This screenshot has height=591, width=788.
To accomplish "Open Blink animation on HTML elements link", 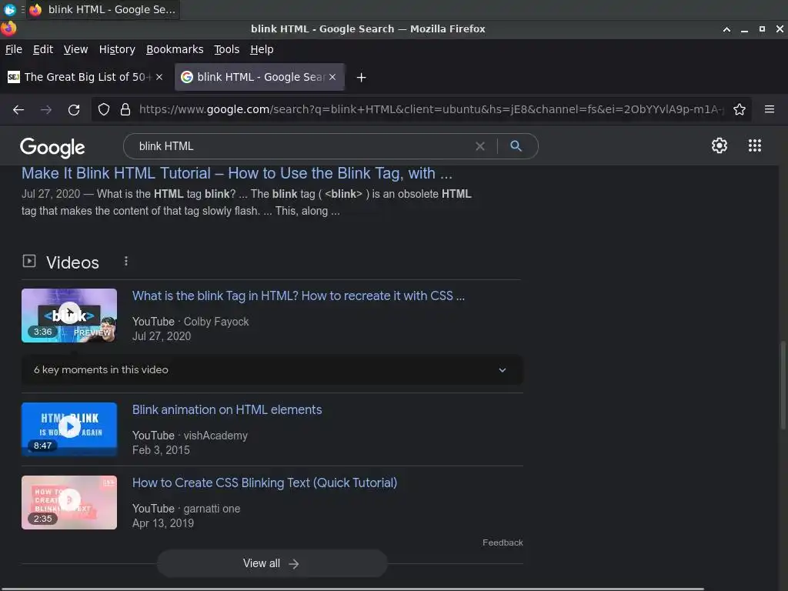I will tap(227, 409).
